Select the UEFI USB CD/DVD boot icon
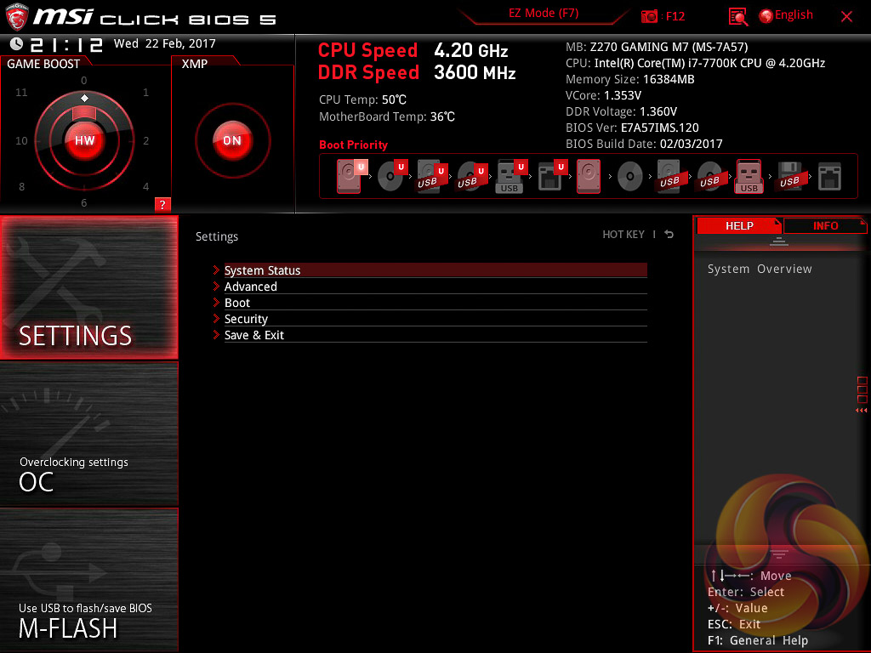871x653 pixels. [x=472, y=176]
